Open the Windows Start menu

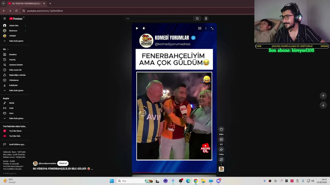coord(112,181)
